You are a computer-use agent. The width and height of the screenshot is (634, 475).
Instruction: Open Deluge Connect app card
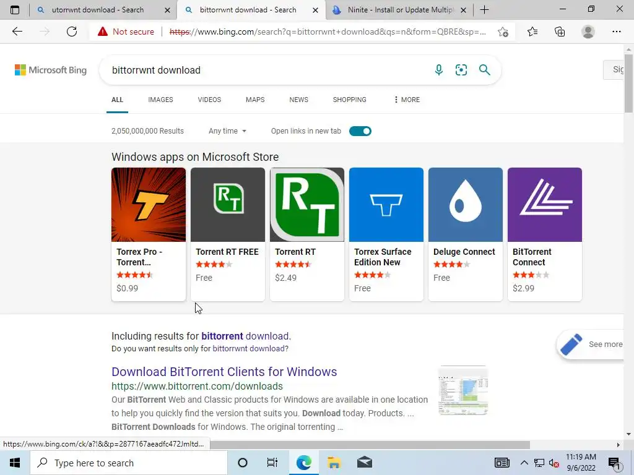[466, 234]
